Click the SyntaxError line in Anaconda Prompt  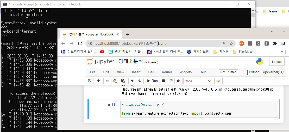coord(29,23)
